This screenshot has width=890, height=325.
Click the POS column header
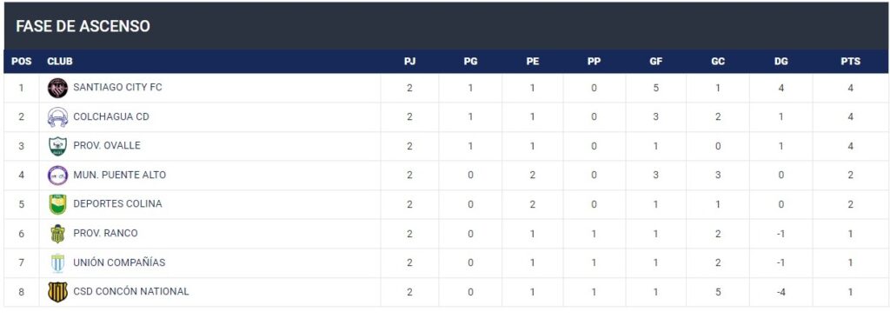22,62
